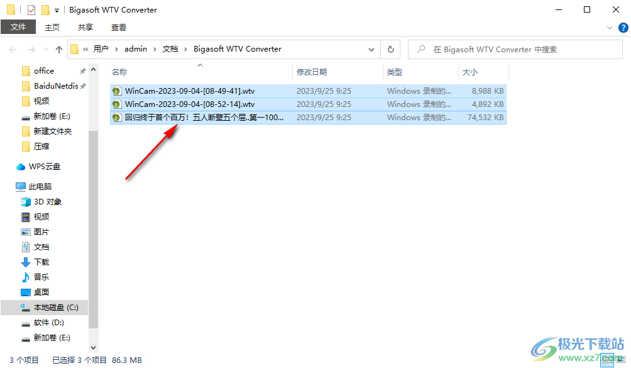Open 桌面 in the navigation pane
This screenshot has height=368, width=631.
tap(41, 293)
